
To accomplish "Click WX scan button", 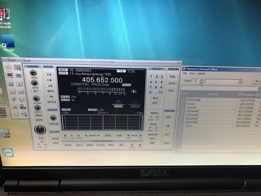I will pyautogui.click(x=121, y=145).
